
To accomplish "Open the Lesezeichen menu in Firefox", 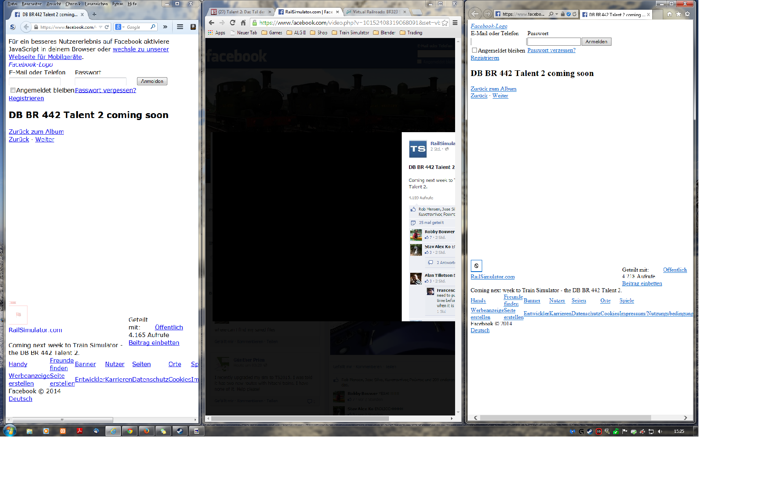I will (96, 4).
